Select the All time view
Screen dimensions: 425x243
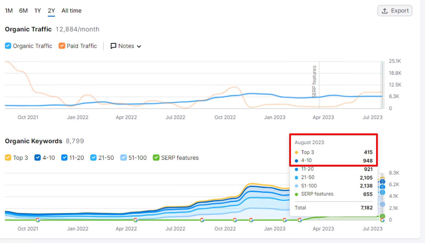click(x=71, y=11)
